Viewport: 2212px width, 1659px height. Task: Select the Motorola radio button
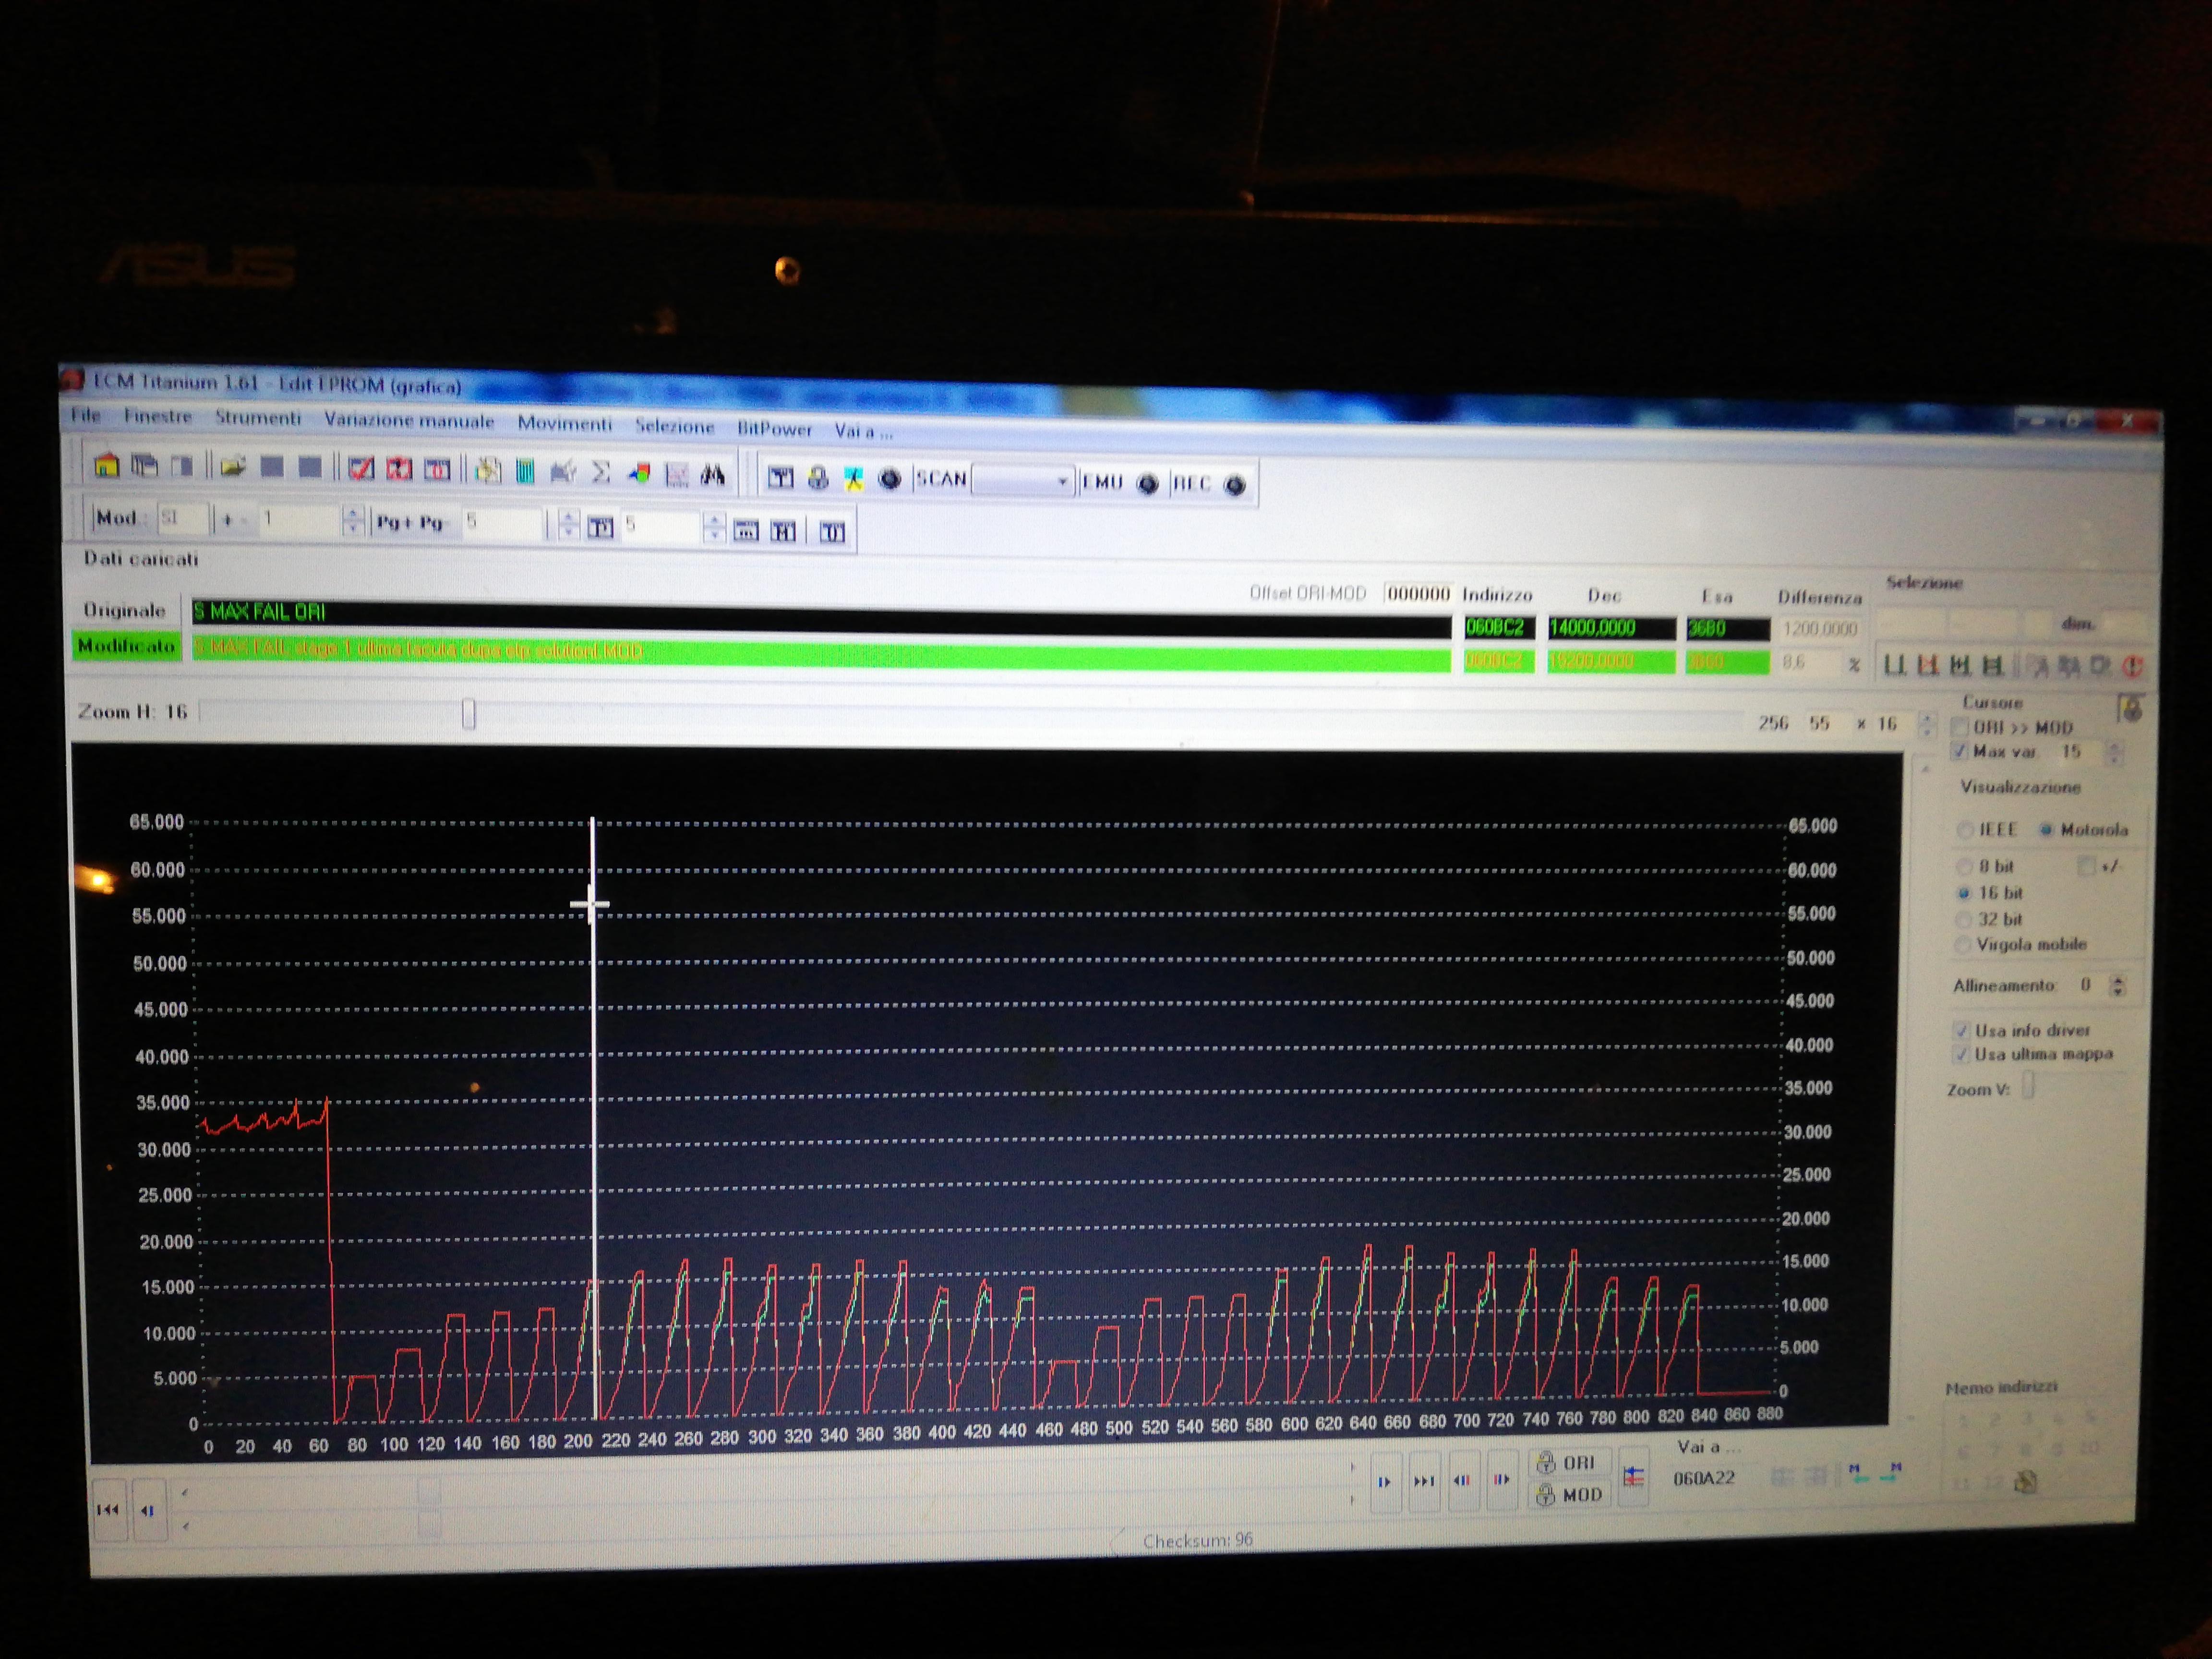(x=2046, y=829)
